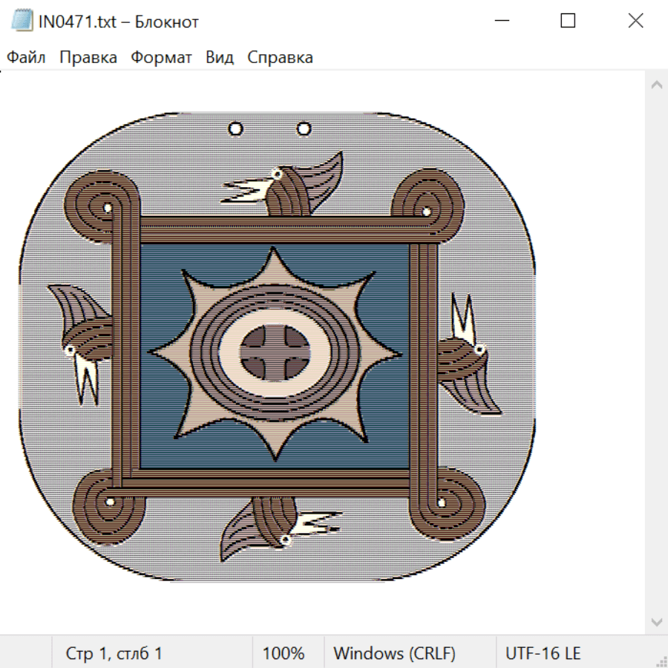Image resolution: width=668 pixels, height=668 pixels.
Task: Click the 100% zoom level in status bar
Action: click(x=284, y=654)
